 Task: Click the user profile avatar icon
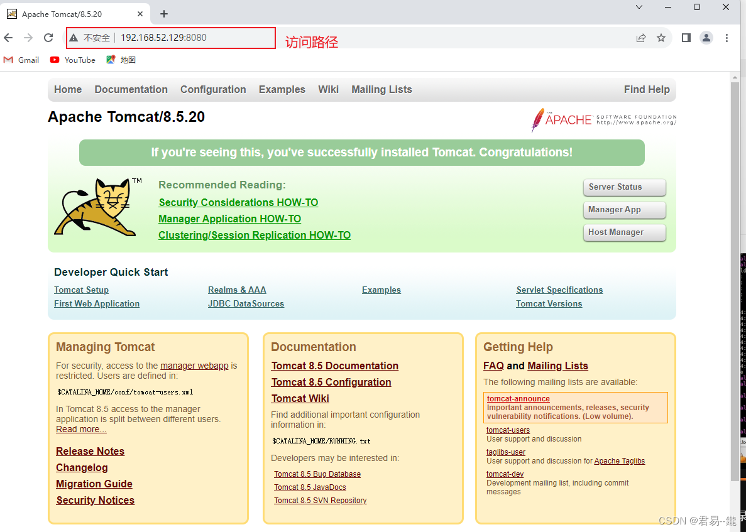coord(706,38)
